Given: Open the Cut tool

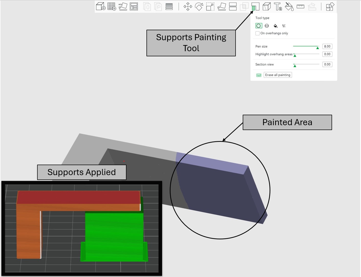Looking at the screenshot, I should 233,6.
